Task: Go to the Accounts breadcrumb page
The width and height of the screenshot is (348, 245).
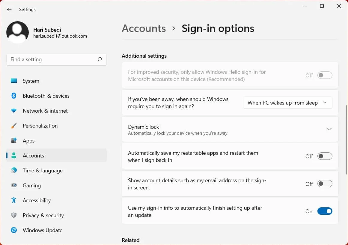Action: tap(144, 28)
